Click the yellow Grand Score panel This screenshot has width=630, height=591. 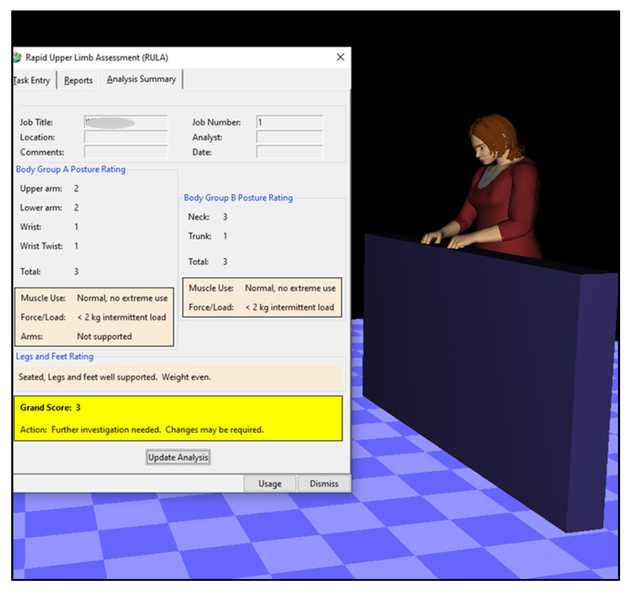point(178,418)
